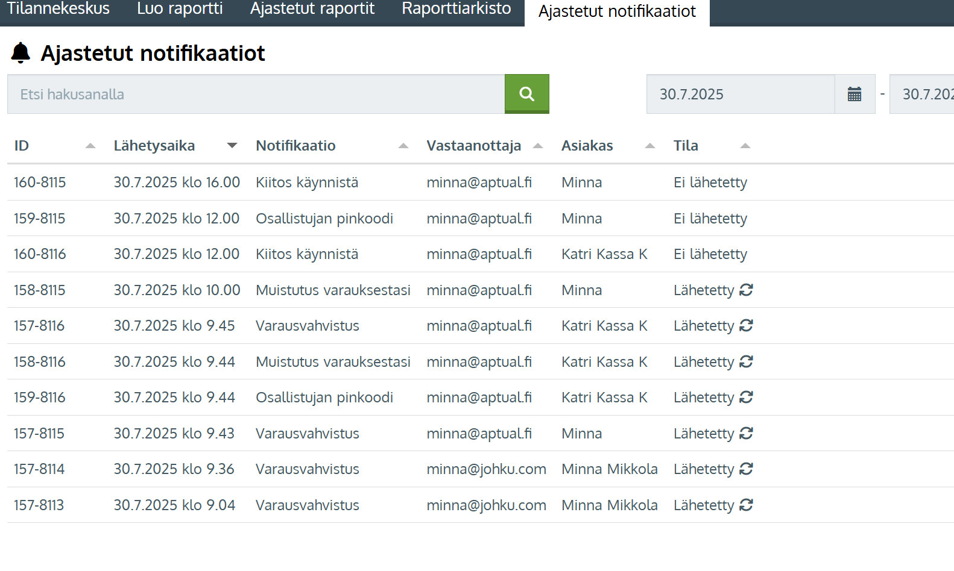Click recipient minna@johku.com in row 157-8114
Viewport: 954px width, 571px height.
click(486, 469)
